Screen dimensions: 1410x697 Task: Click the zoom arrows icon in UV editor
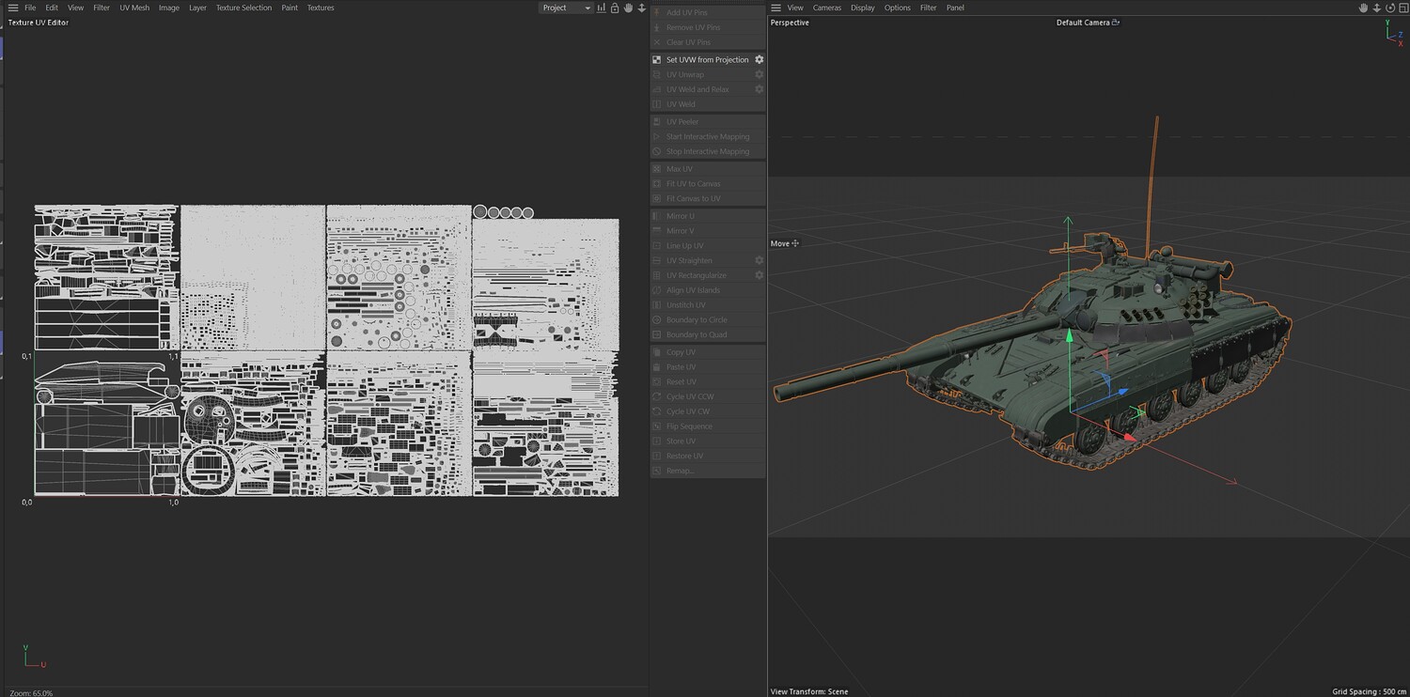tap(641, 8)
